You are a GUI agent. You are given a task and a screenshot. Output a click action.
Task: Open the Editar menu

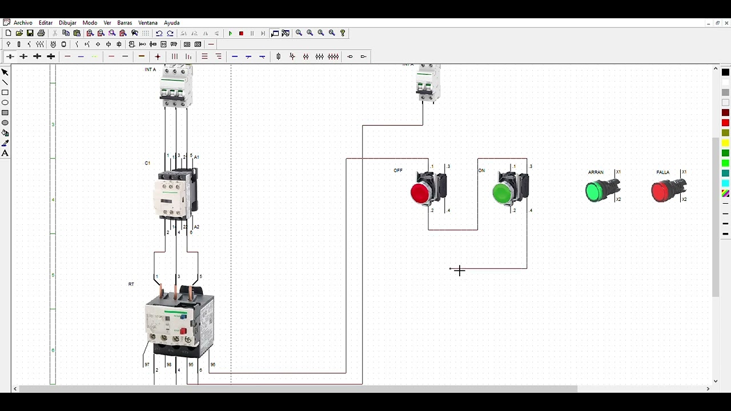pyautogui.click(x=46, y=23)
